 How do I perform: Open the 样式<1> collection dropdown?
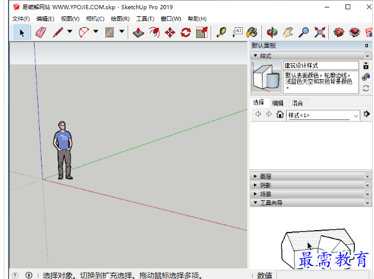click(323, 115)
